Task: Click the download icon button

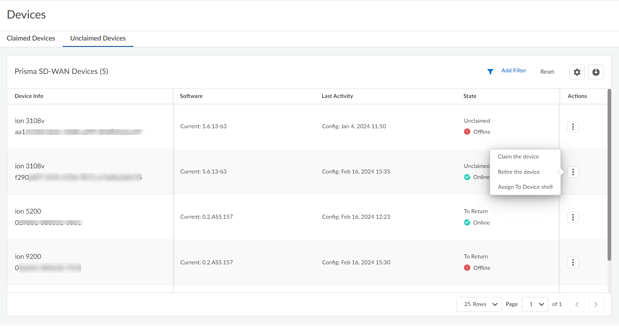Action: tap(596, 72)
